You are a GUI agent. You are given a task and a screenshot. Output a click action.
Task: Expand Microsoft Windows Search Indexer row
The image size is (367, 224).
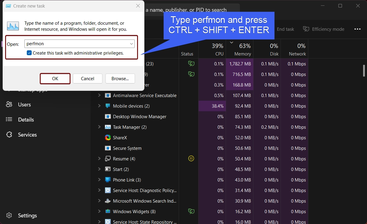pyautogui.click(x=99, y=201)
